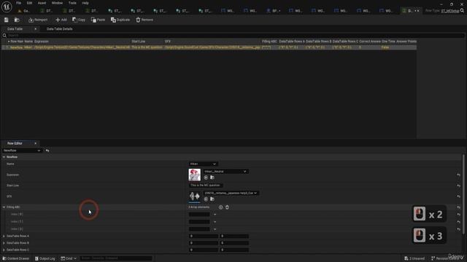
Task: Remove the selected row
Action: [144, 20]
